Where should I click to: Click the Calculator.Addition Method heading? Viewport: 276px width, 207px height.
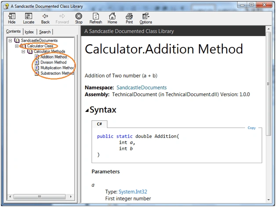[x=164, y=49]
